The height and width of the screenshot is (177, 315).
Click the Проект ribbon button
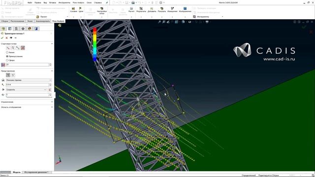(41, 17)
